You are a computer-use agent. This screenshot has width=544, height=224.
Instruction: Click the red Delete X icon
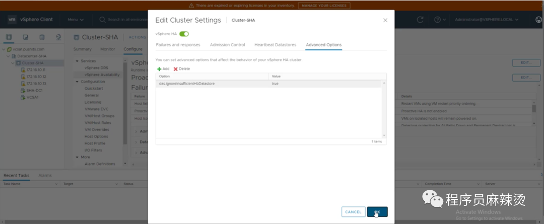[176, 69]
